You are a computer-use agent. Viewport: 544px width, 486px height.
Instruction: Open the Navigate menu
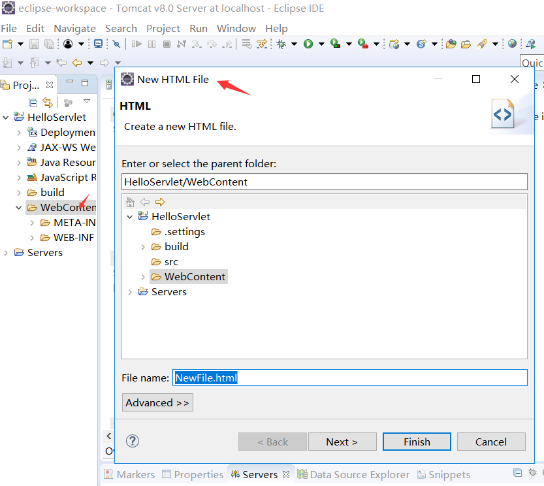tap(74, 29)
